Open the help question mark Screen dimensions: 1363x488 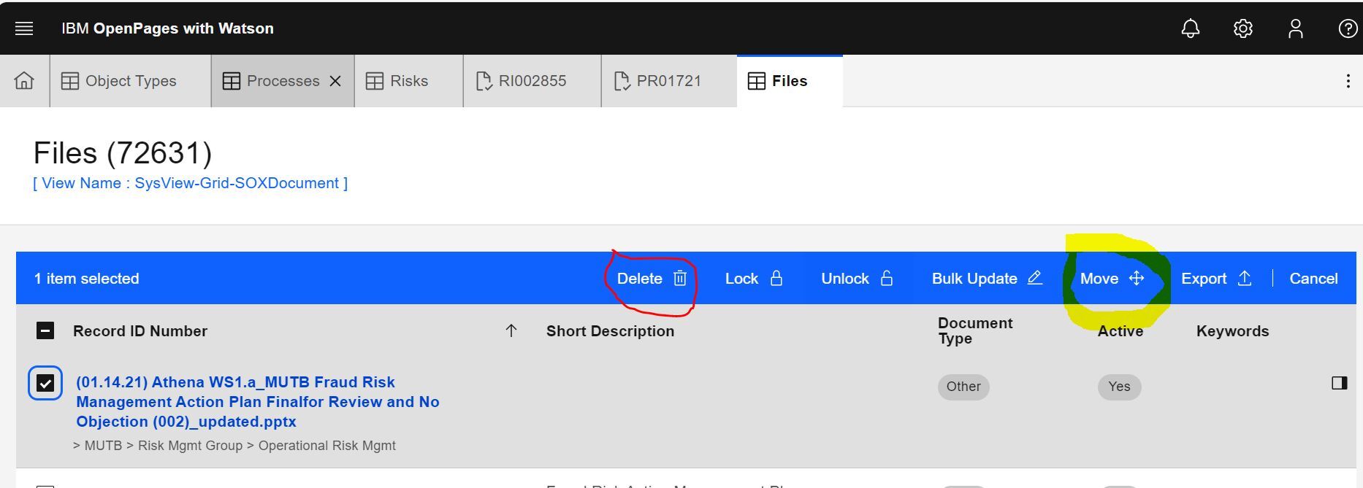click(1347, 28)
